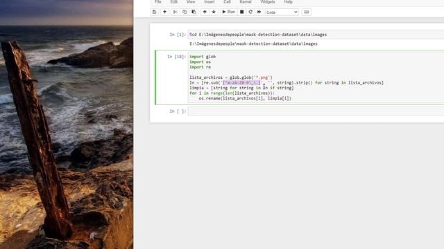The height and width of the screenshot is (249, 444).
Task: Open the Kernel menu
Action: (x=246, y=2)
